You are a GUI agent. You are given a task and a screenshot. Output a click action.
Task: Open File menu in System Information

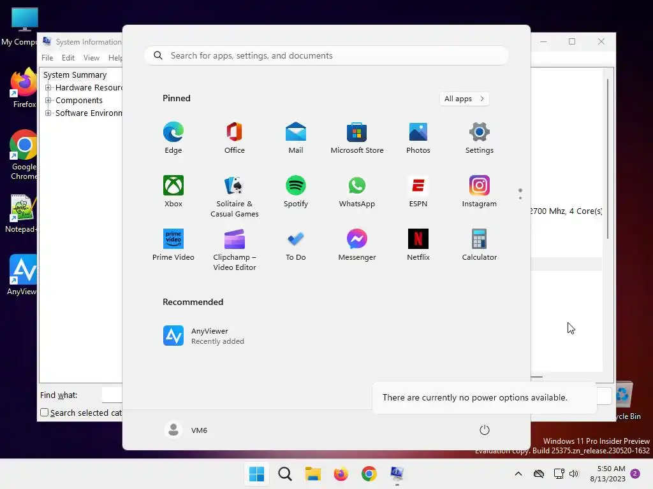[47, 58]
